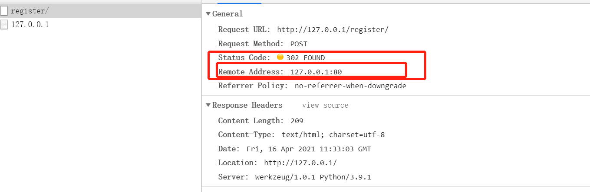Click the register/ file icon
590x192 pixels.
4,11
